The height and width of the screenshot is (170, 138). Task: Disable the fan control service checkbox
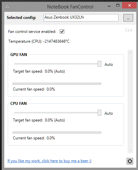coord(62,32)
